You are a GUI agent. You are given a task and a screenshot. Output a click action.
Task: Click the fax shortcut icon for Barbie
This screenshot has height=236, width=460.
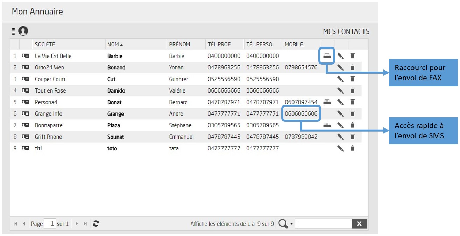327,56
